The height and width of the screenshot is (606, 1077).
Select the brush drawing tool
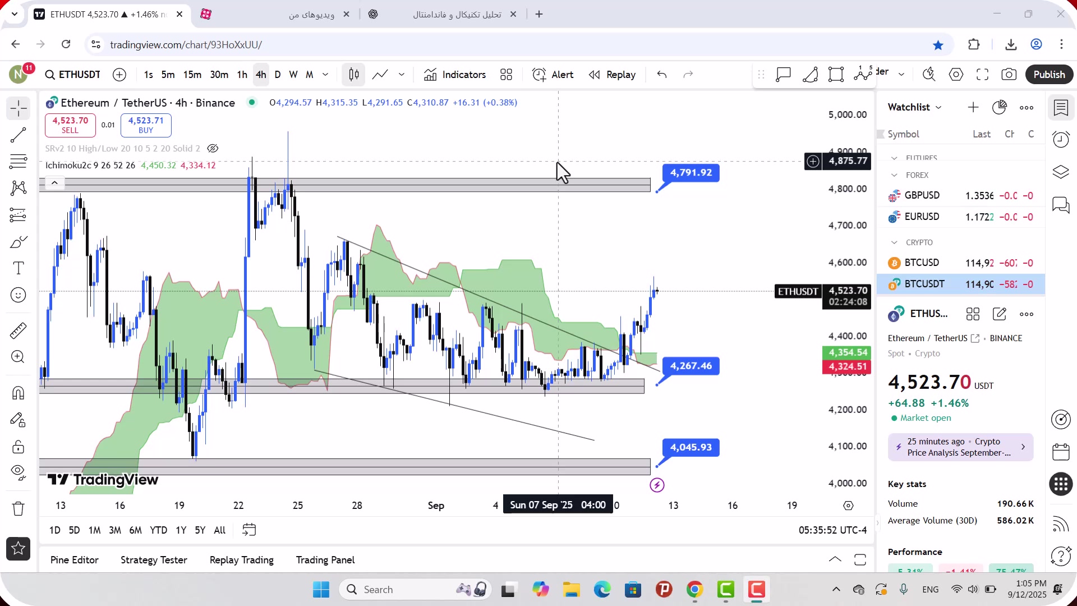pyautogui.click(x=19, y=242)
